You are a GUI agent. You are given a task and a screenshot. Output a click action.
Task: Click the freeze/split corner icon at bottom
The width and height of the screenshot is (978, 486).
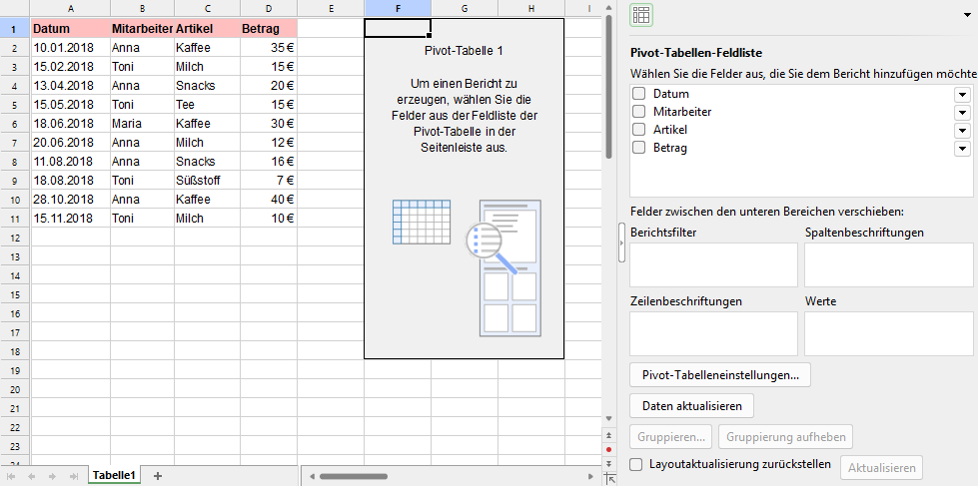coord(609,478)
